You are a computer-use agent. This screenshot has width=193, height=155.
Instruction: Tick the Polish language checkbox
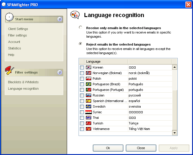(x=82, y=79)
